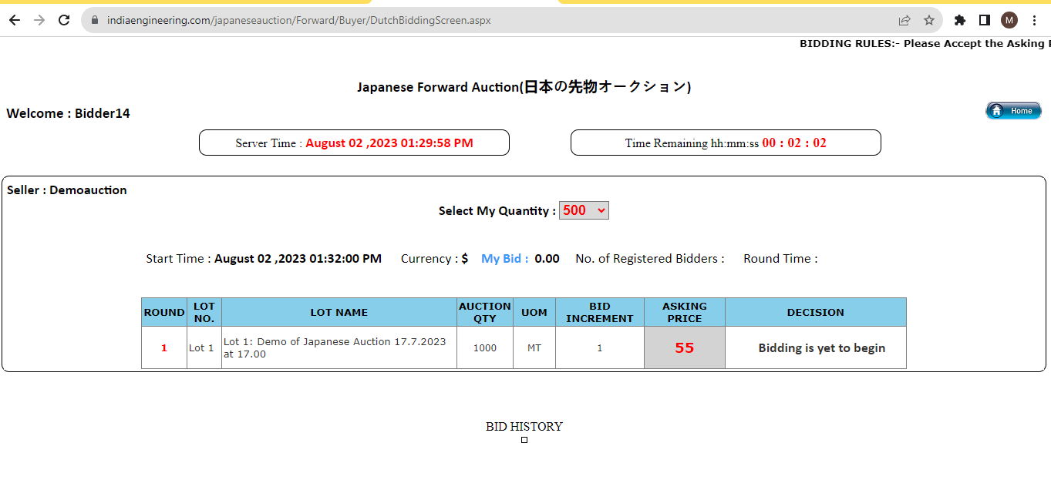Click the Lot Name column header
The height and width of the screenshot is (500, 1051).
tap(339, 312)
